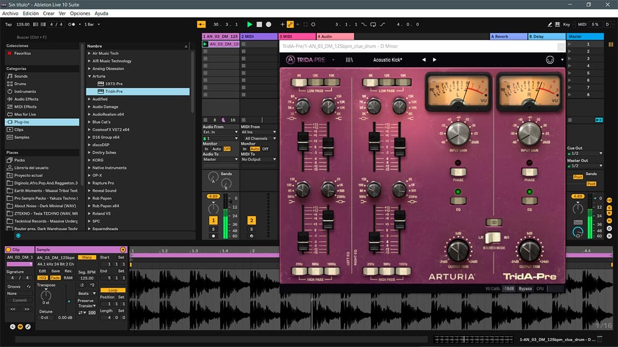The height and width of the screenshot is (347, 618).
Task: Collapse the Arturia plug-in folder
Action: coord(89,76)
